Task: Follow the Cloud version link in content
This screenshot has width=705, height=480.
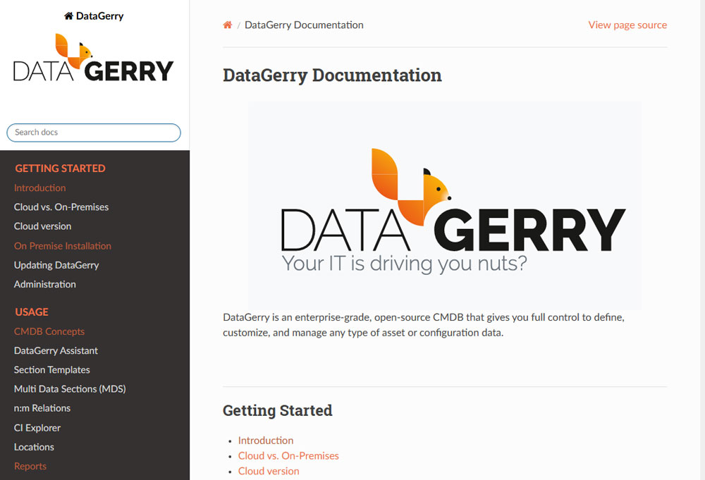Action: click(x=269, y=471)
